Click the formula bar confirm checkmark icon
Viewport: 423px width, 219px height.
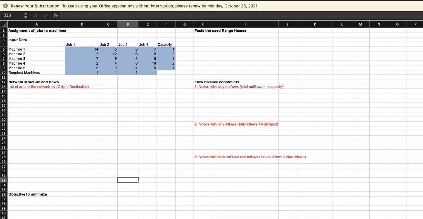click(45, 16)
